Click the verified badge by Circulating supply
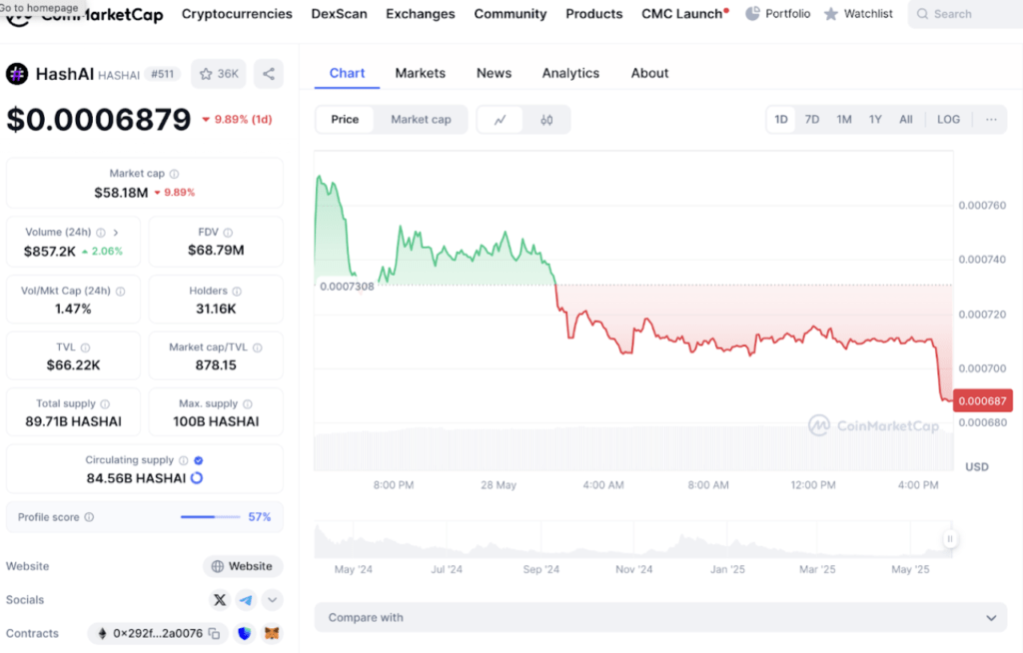 199,460
